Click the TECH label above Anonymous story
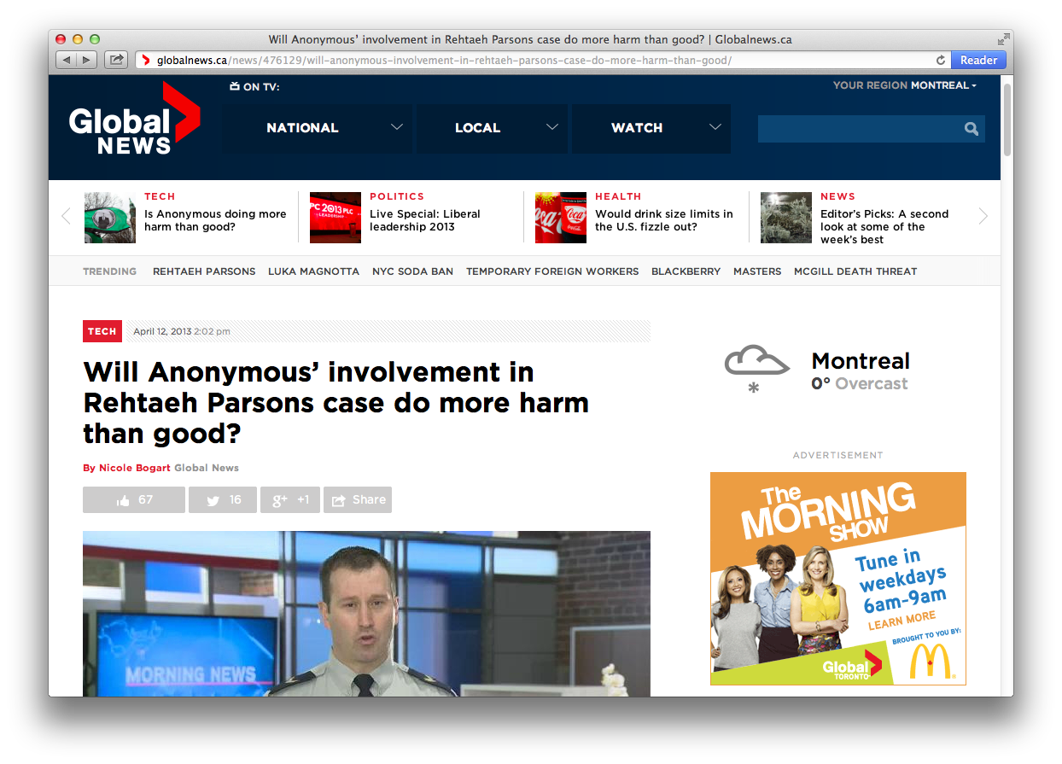 pyautogui.click(x=160, y=196)
